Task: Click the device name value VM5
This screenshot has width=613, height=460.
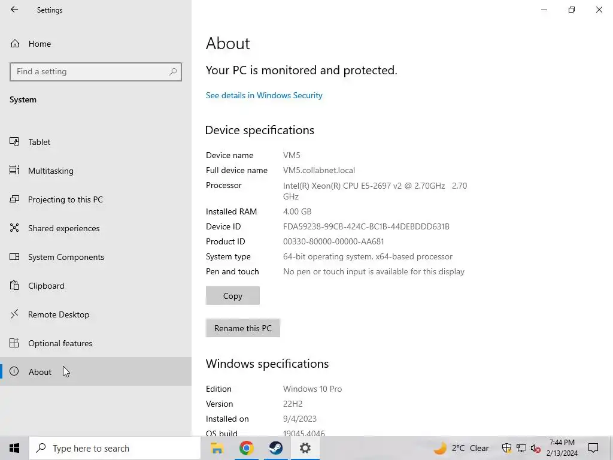Action: coord(292,155)
